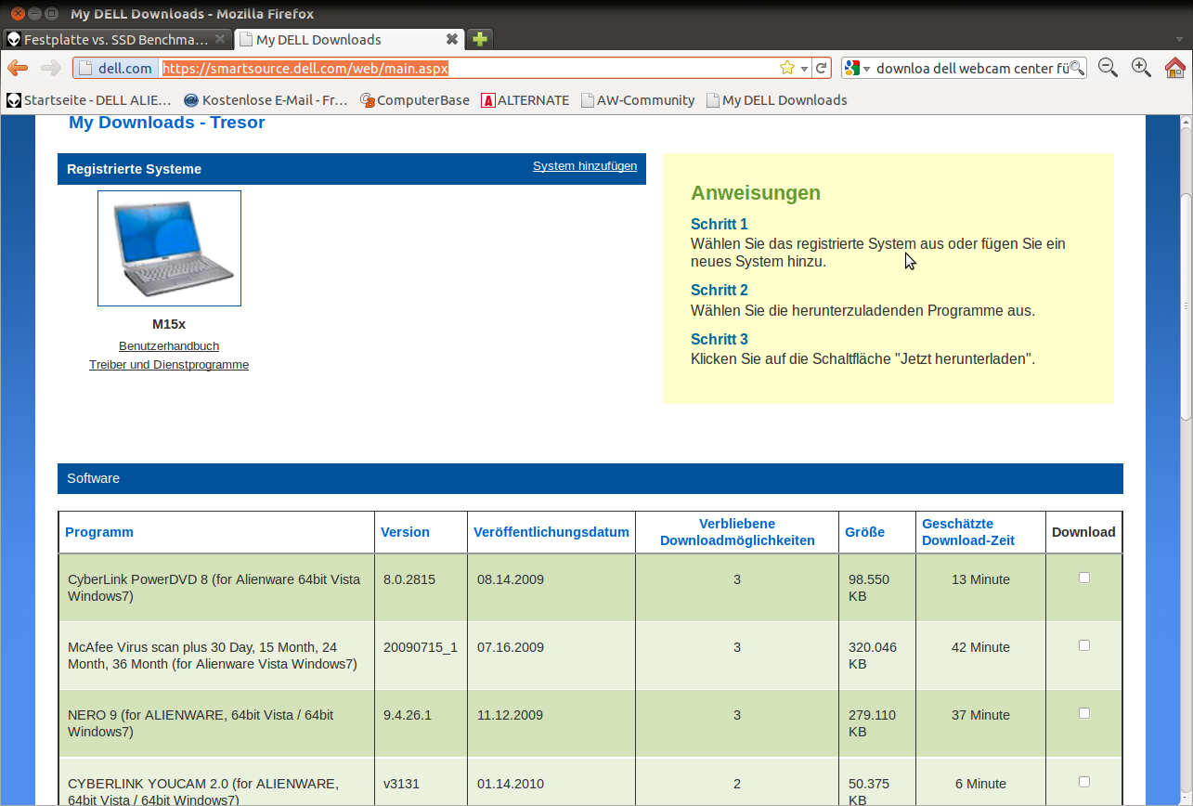Sort by Geschätzte Download-Zeit header
The image size is (1193, 806).
(x=968, y=532)
